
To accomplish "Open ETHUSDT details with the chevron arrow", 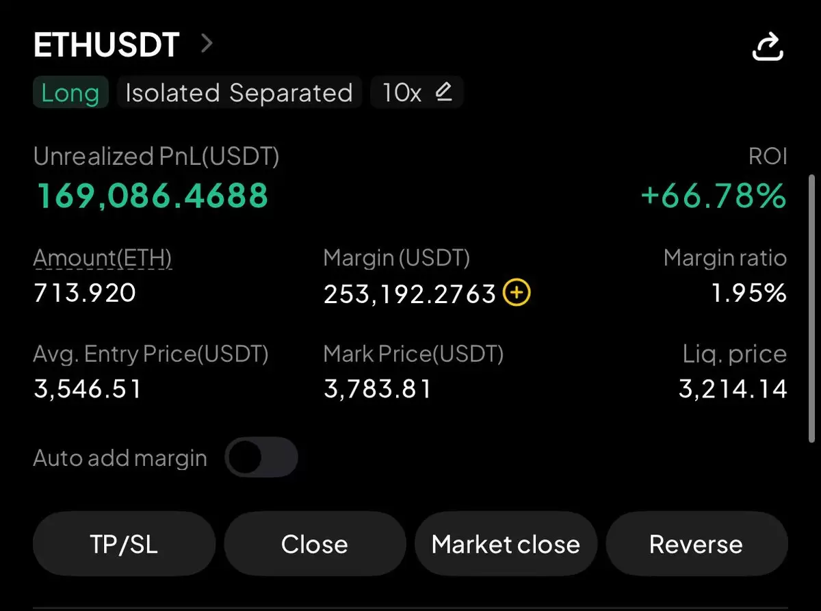I will [207, 44].
